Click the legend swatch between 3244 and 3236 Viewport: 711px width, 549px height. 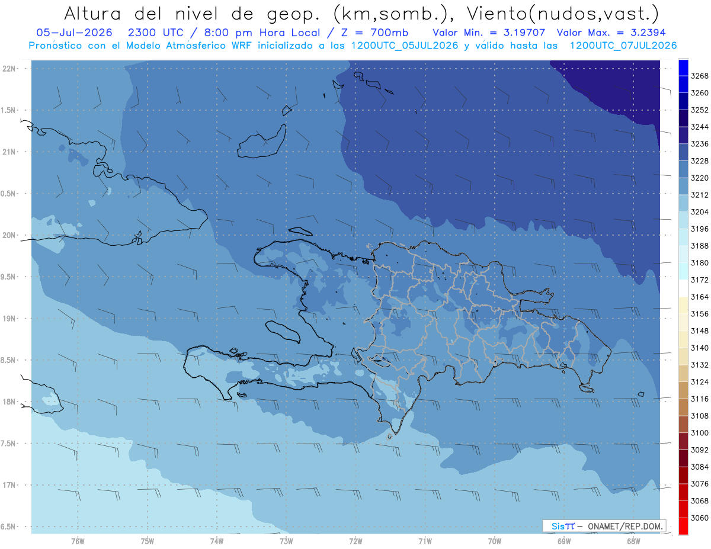[x=683, y=136]
